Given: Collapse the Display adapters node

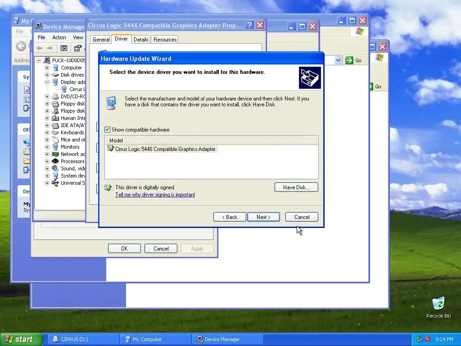Looking at the screenshot, I should [x=47, y=82].
